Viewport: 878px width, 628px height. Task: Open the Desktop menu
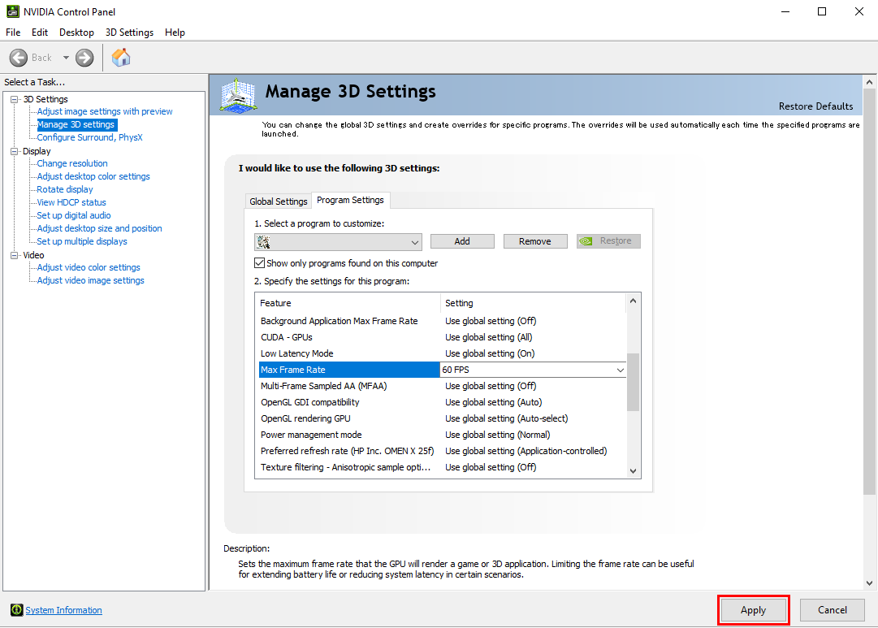[76, 32]
